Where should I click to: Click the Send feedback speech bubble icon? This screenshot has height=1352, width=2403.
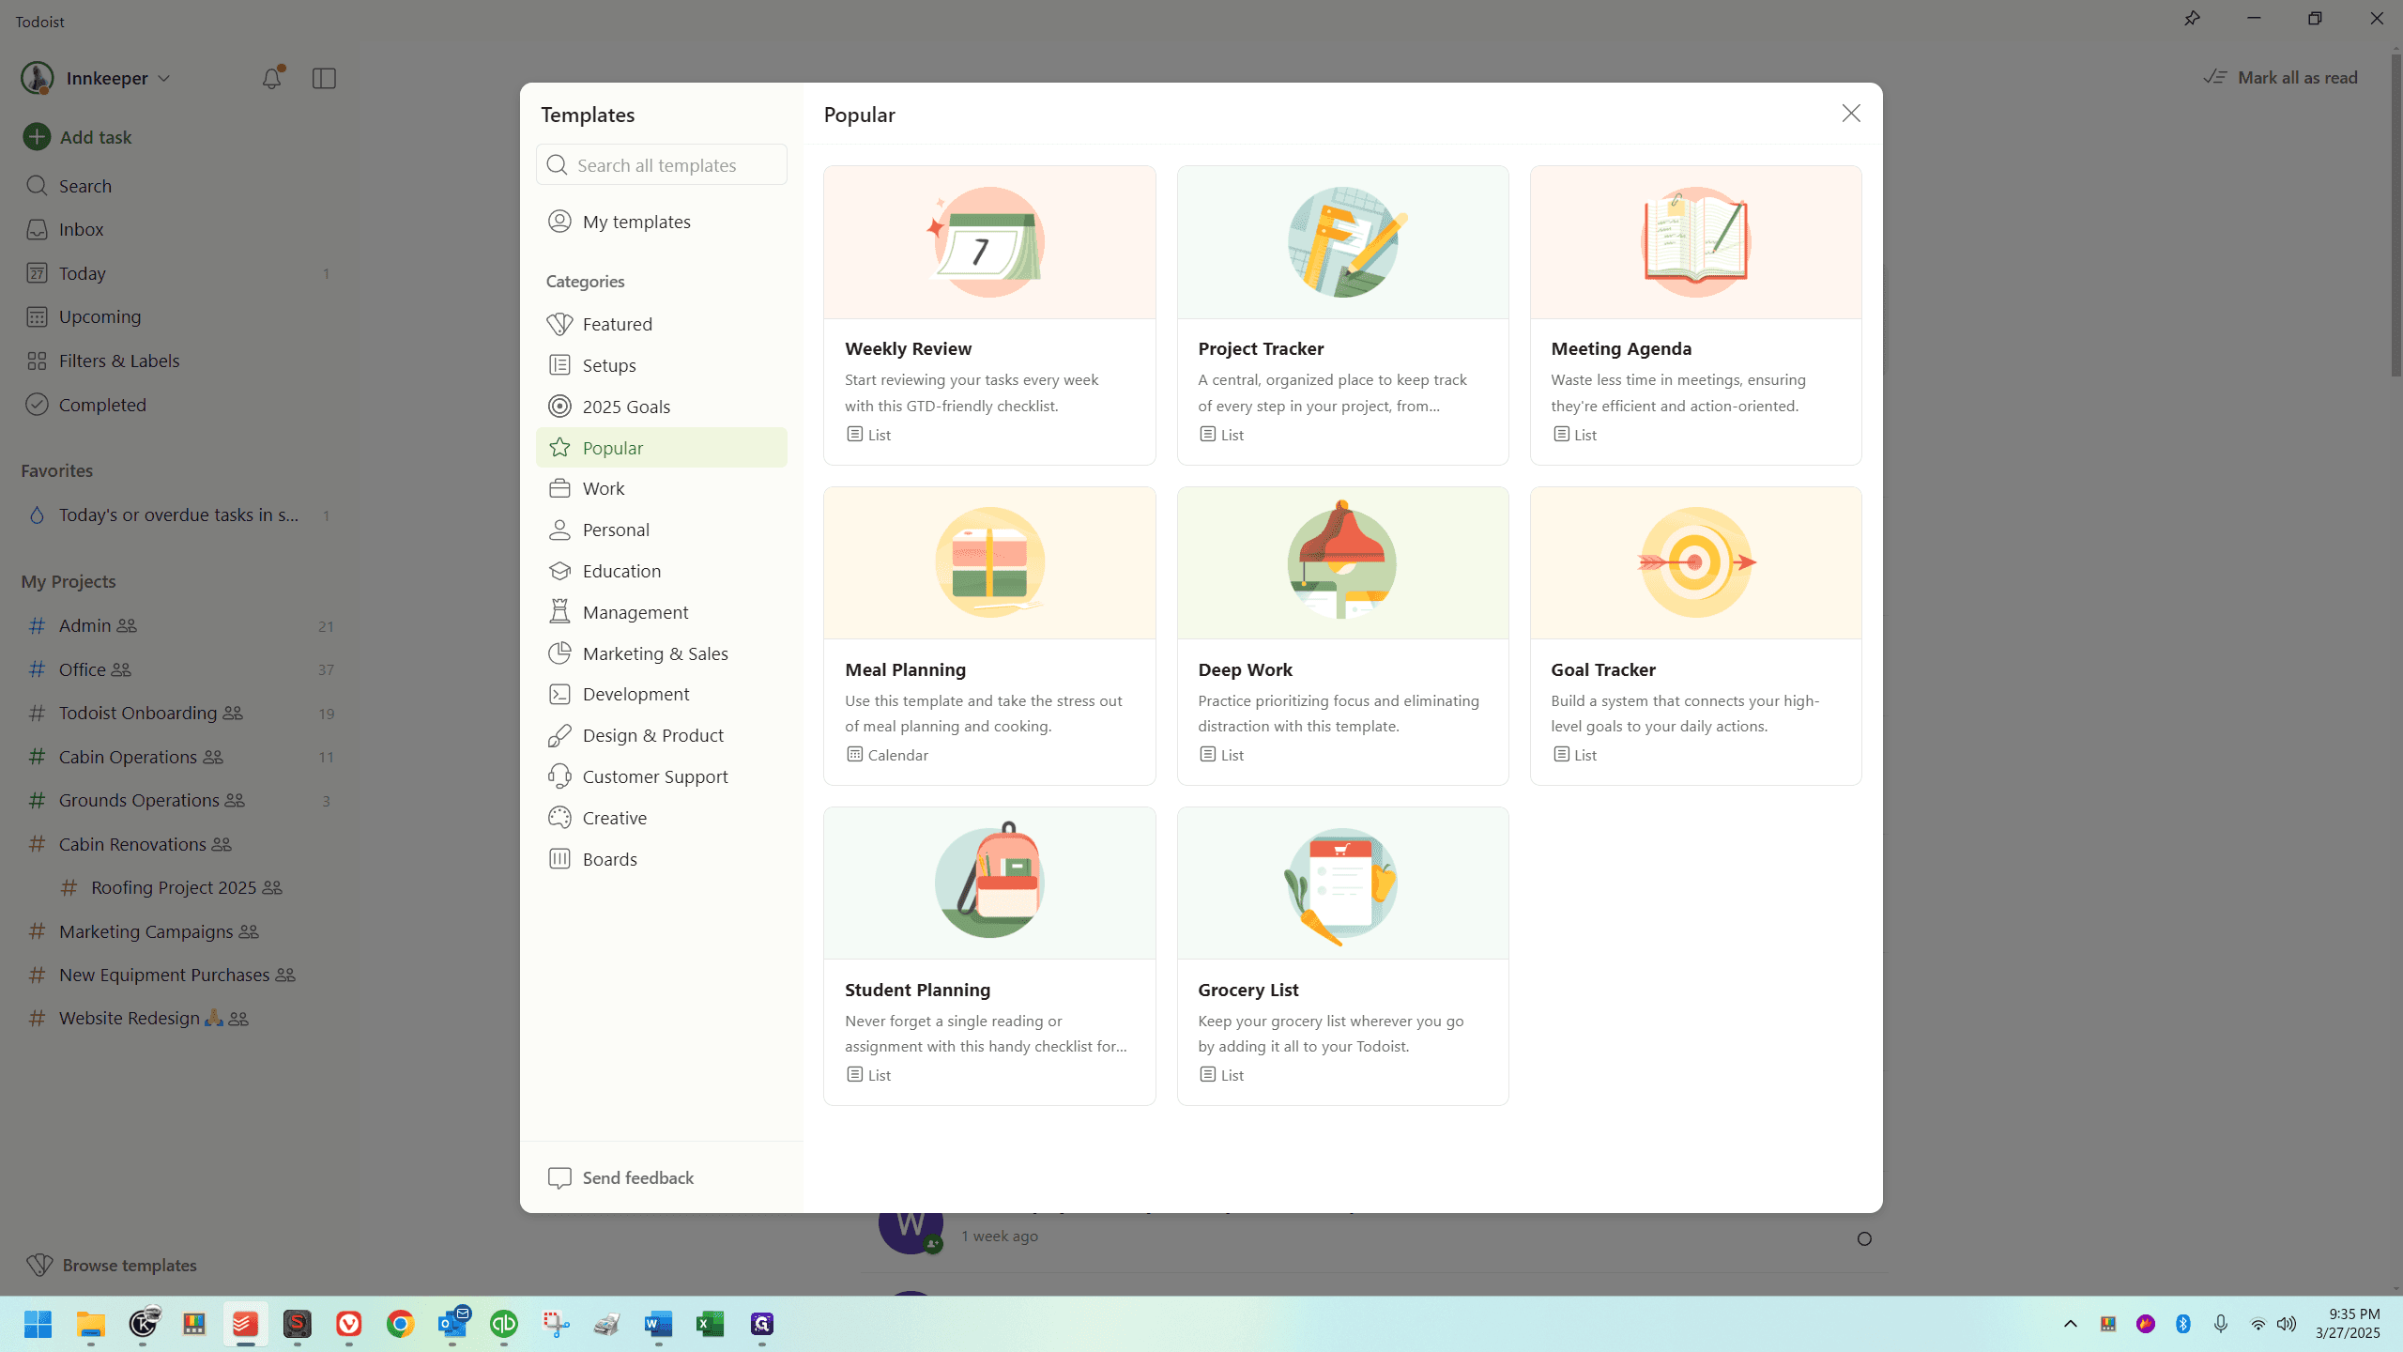[559, 1178]
